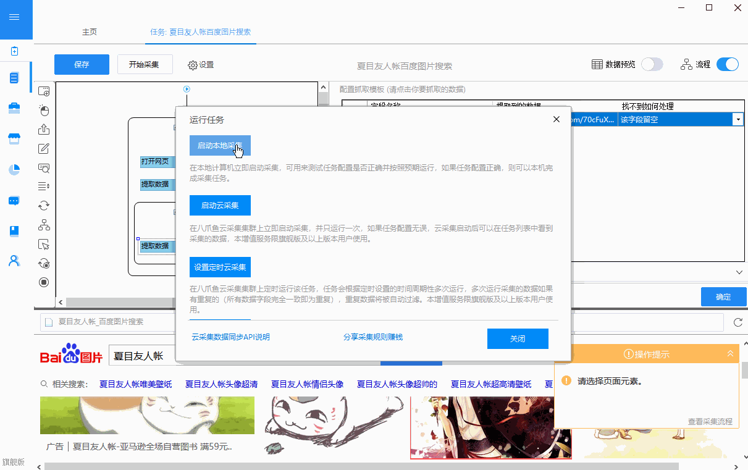This screenshot has width=748, height=470.
Task: Click 启动云采集 button
Action: coord(220,205)
